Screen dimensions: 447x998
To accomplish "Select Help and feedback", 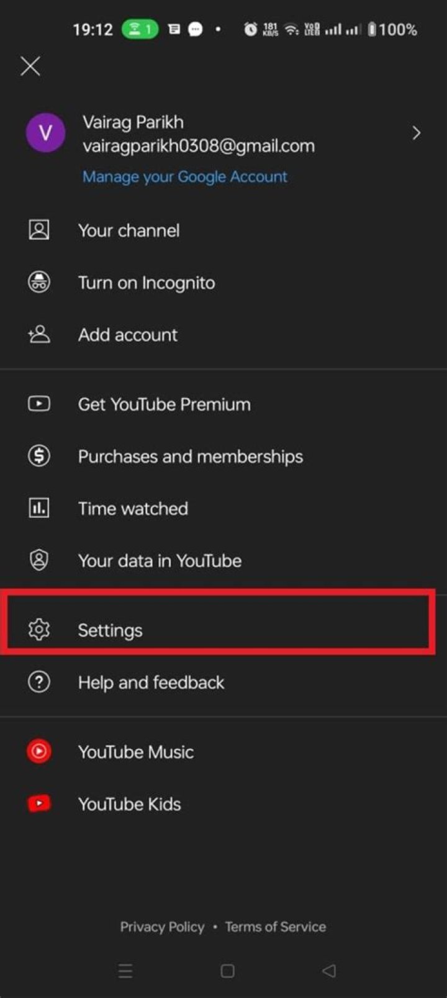I will coord(151,682).
